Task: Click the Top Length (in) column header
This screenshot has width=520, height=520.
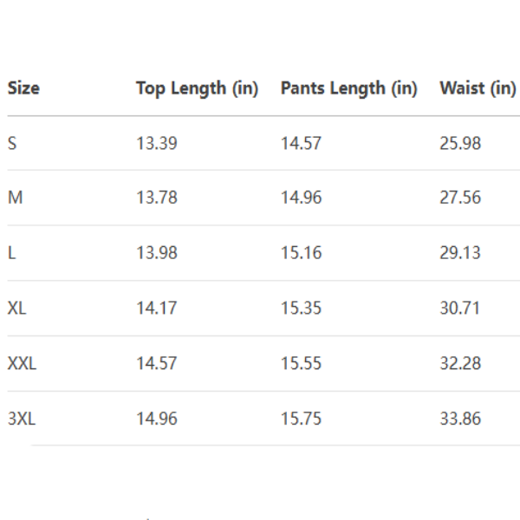Action: click(197, 88)
